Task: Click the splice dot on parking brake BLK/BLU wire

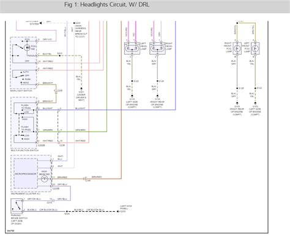Action: (67, 211)
